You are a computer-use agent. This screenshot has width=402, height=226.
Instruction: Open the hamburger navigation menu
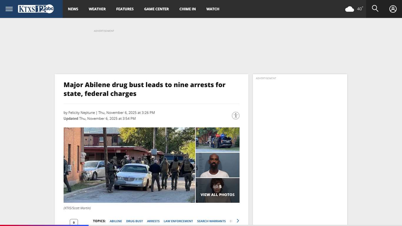click(x=9, y=9)
